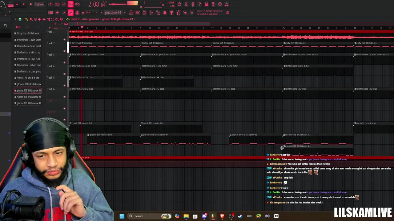
Task: Open the gloom 808 @lilskamx #2 clip menu
Action: pyautogui.click(x=284, y=135)
